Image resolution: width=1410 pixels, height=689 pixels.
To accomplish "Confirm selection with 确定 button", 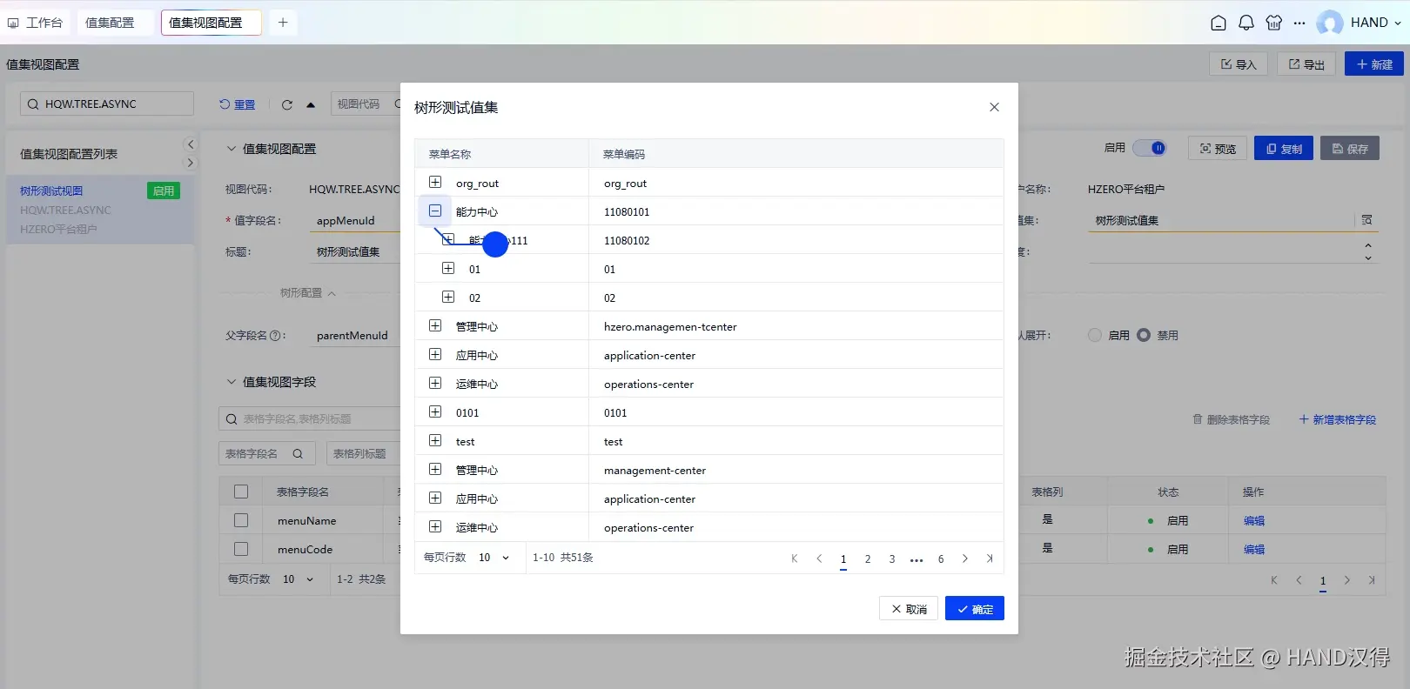I will (x=975, y=608).
